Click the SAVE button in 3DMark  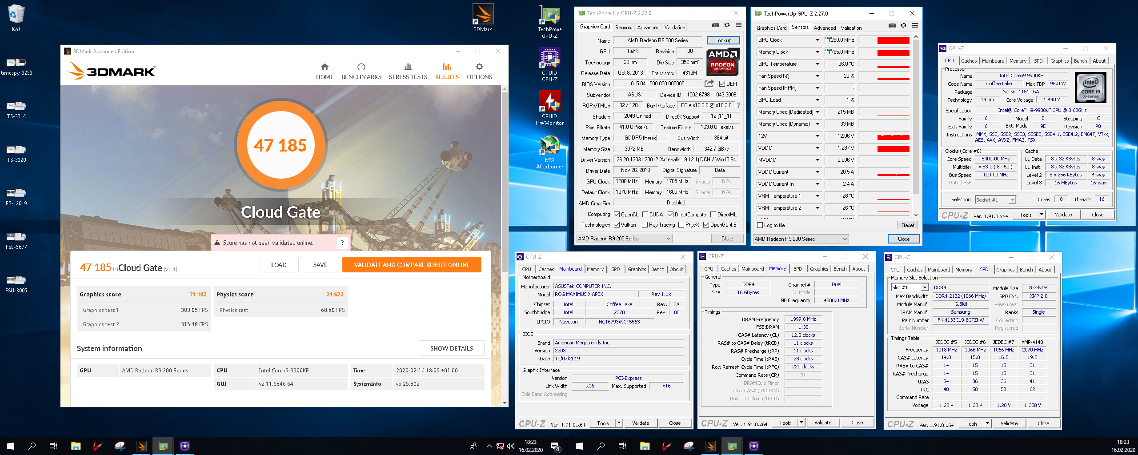(320, 265)
